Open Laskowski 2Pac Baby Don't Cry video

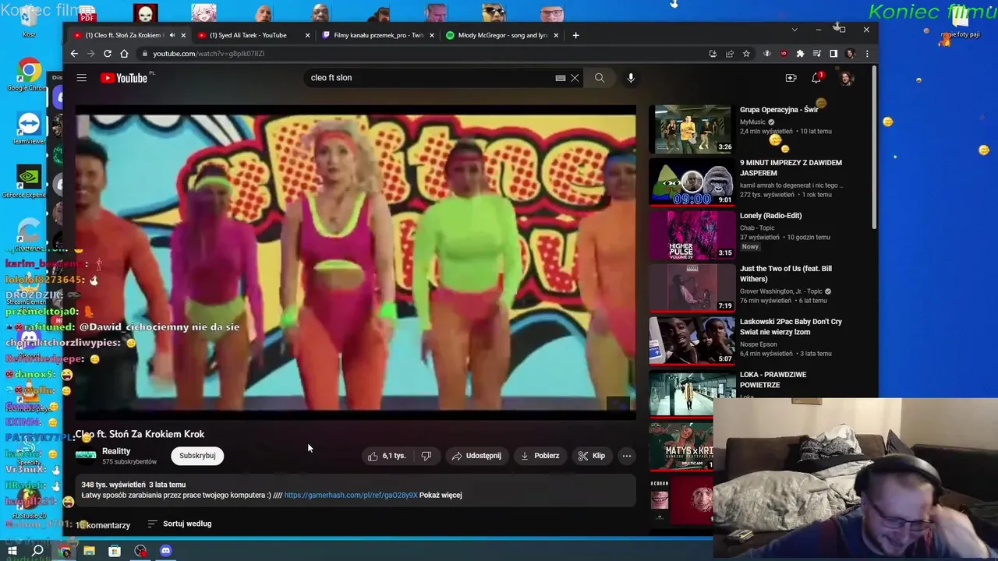point(791,326)
